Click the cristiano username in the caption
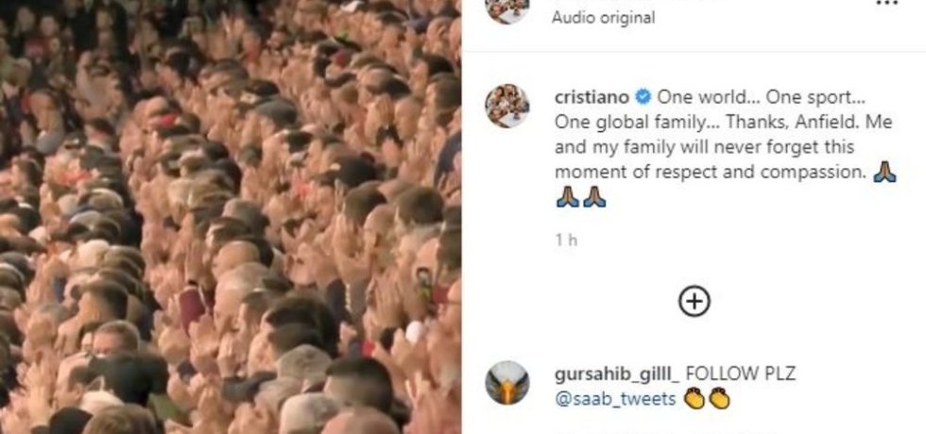The image size is (926, 434). (592, 97)
